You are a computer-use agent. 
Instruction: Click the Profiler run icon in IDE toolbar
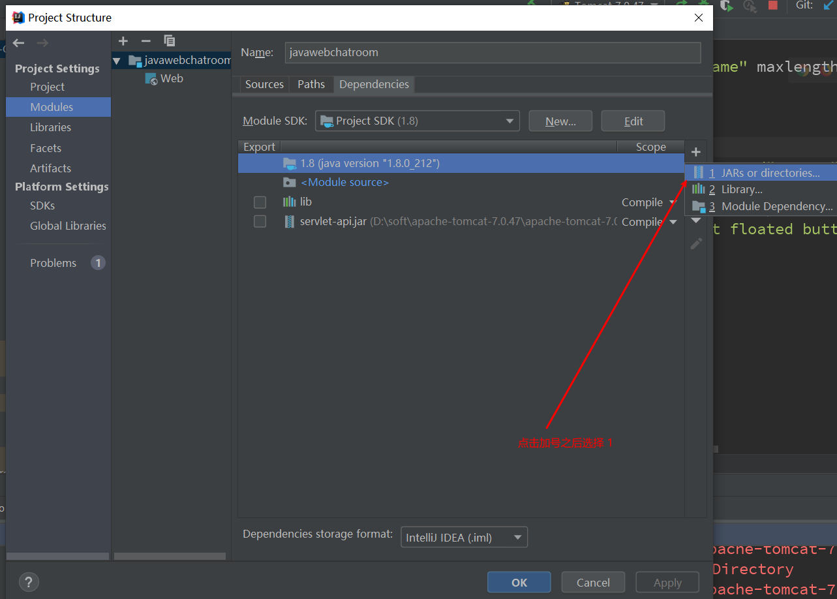[750, 5]
